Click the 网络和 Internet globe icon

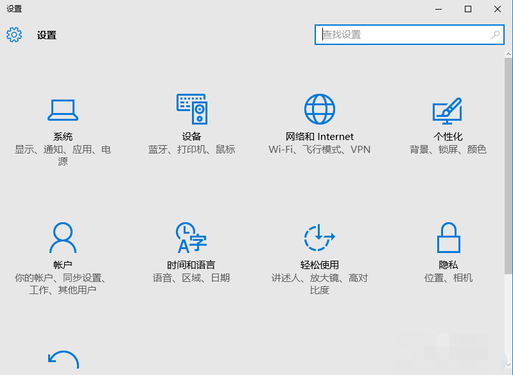pos(319,109)
